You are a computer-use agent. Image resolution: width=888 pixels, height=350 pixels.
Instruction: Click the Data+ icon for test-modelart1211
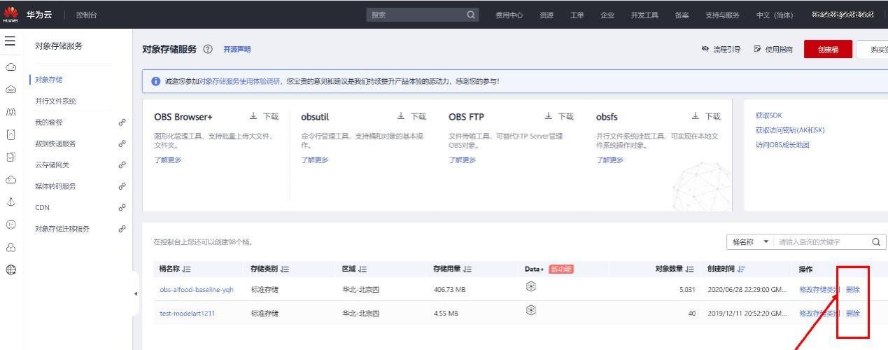coord(530,310)
